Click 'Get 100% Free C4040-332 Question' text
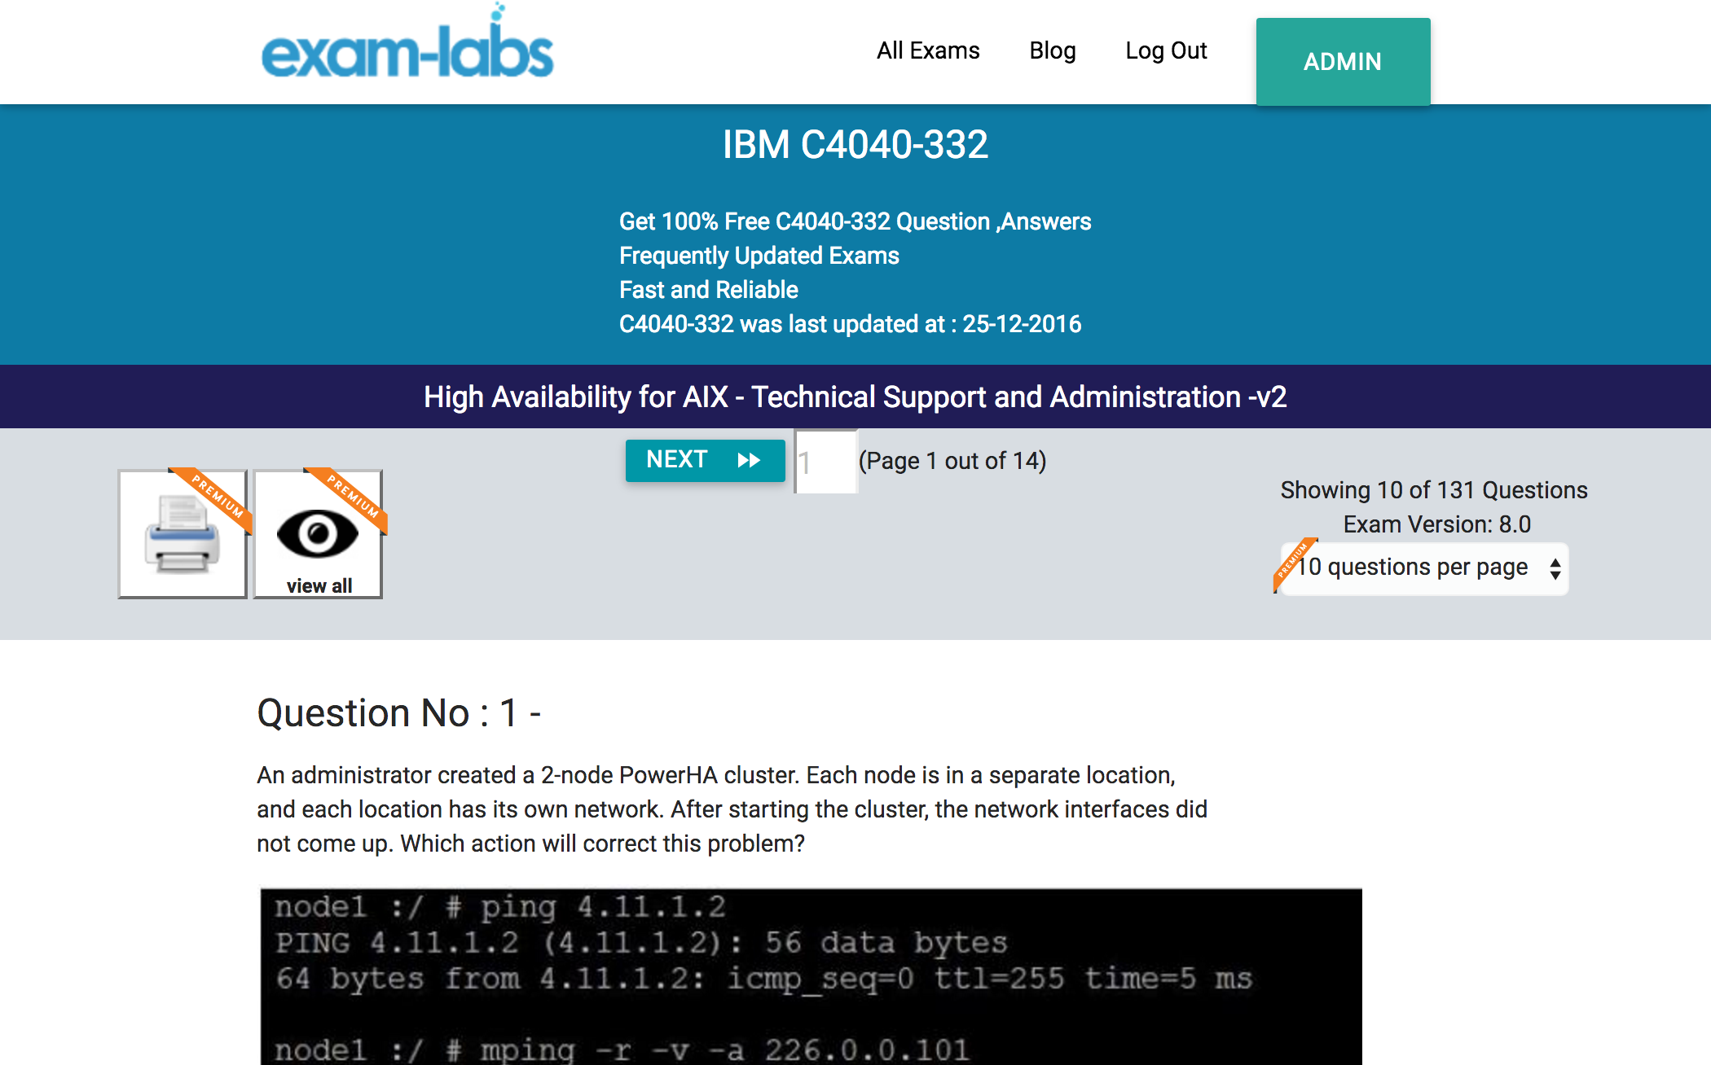This screenshot has height=1065, width=1711. [x=855, y=221]
